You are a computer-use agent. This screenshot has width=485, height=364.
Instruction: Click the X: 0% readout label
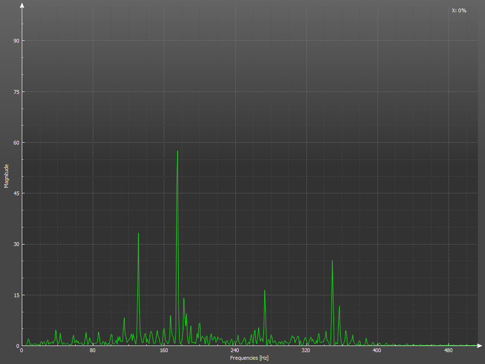click(458, 10)
